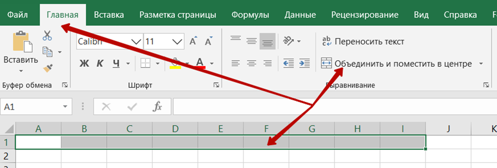The image size is (497, 168).
Task: Switch to the Вставка tab
Action: tap(109, 15)
